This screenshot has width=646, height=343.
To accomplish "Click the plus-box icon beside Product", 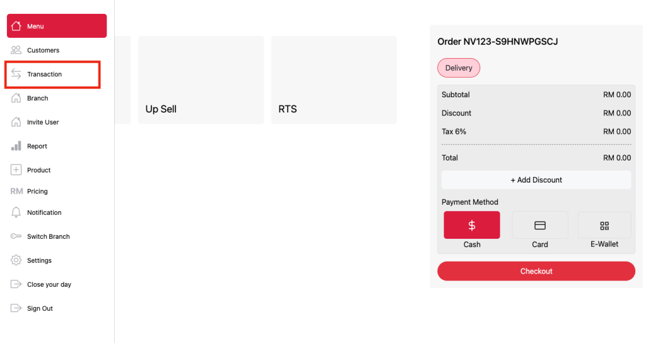I will click(16, 170).
